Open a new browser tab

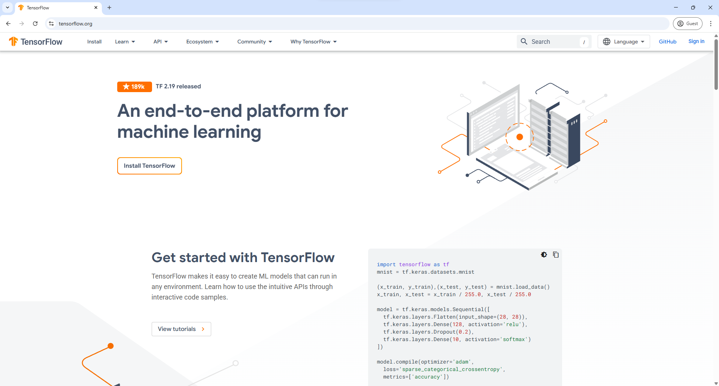pyautogui.click(x=109, y=7)
